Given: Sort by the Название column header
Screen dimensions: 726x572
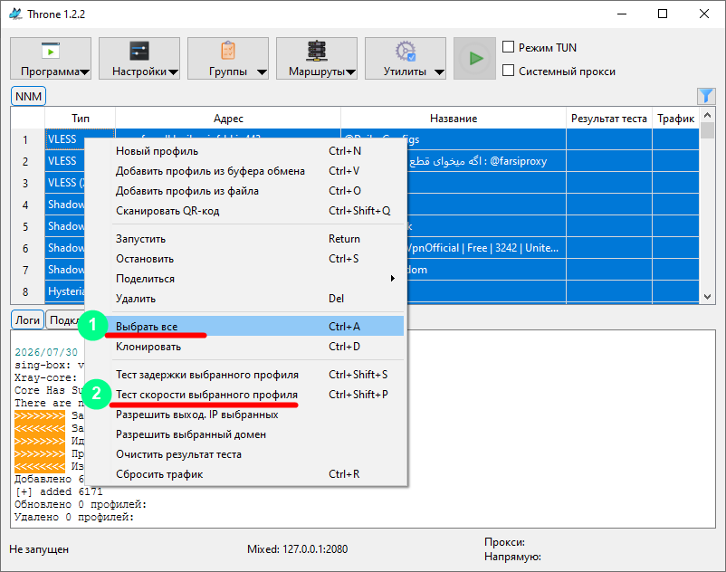Looking at the screenshot, I should (454, 119).
